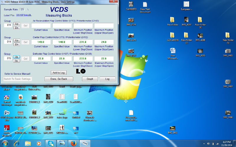Open the 11239397_1... desktop image

(x=34, y=130)
